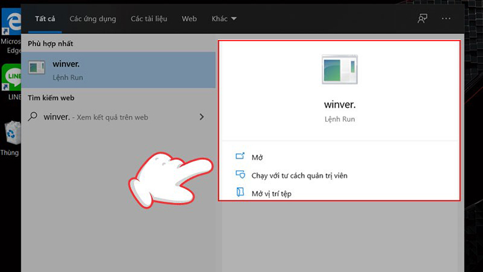Expand the 'Khác' dropdown filter
The height and width of the screenshot is (272, 483).
[x=224, y=19]
